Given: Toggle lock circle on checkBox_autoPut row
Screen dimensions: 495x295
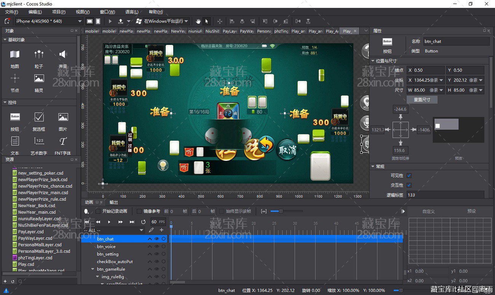Looking at the screenshot, I should pyautogui.click(x=163, y=262).
